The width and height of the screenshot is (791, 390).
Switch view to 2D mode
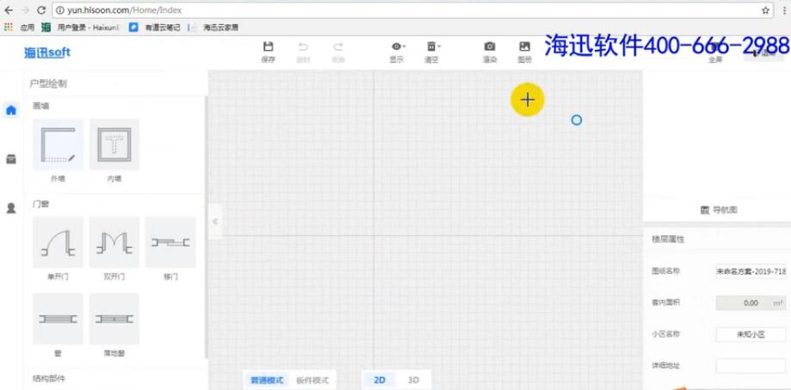pos(380,380)
